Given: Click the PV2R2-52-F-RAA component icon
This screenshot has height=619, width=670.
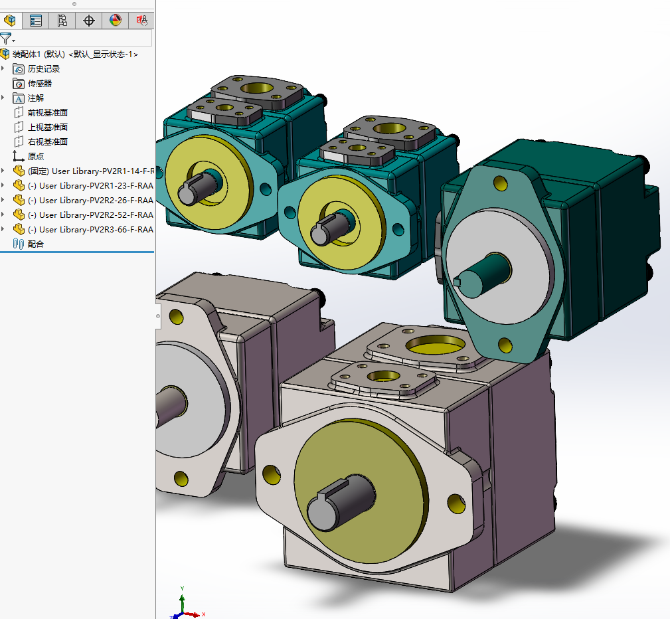Looking at the screenshot, I should [x=19, y=214].
